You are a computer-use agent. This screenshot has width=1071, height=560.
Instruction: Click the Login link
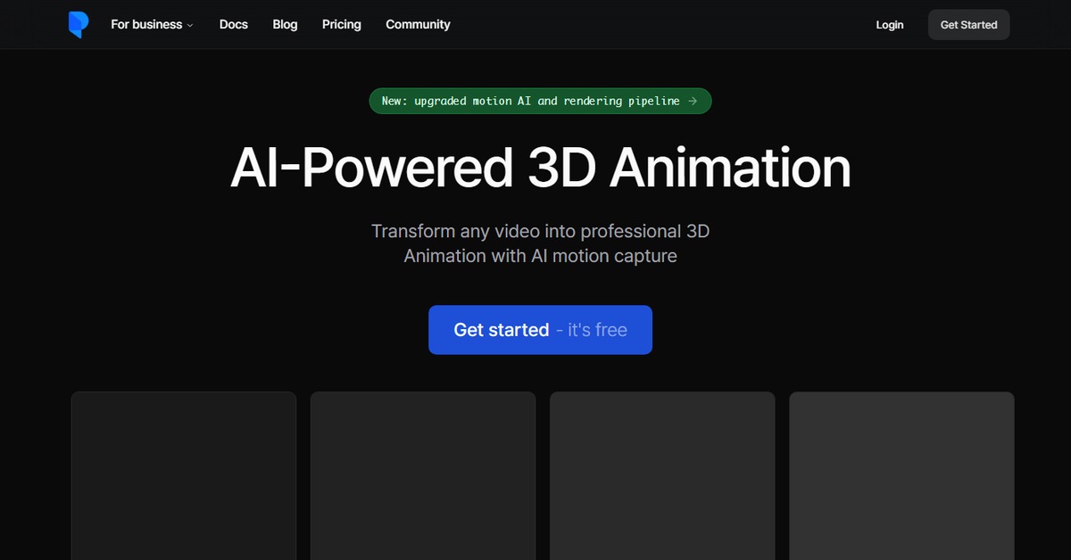click(x=889, y=25)
